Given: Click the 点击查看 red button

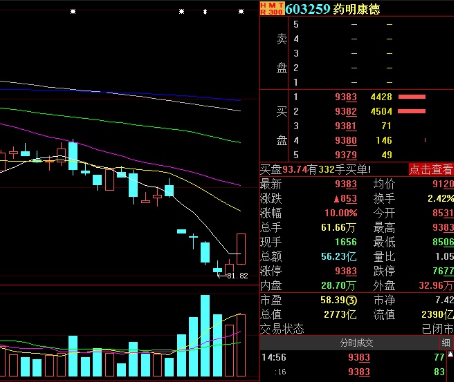Looking at the screenshot, I should [431, 169].
